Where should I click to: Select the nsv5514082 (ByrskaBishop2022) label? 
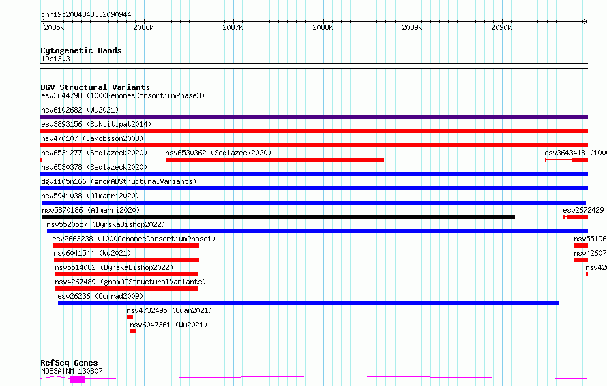[x=114, y=267]
